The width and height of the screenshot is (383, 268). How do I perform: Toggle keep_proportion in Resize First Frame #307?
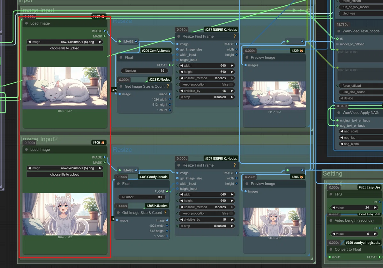207,213
